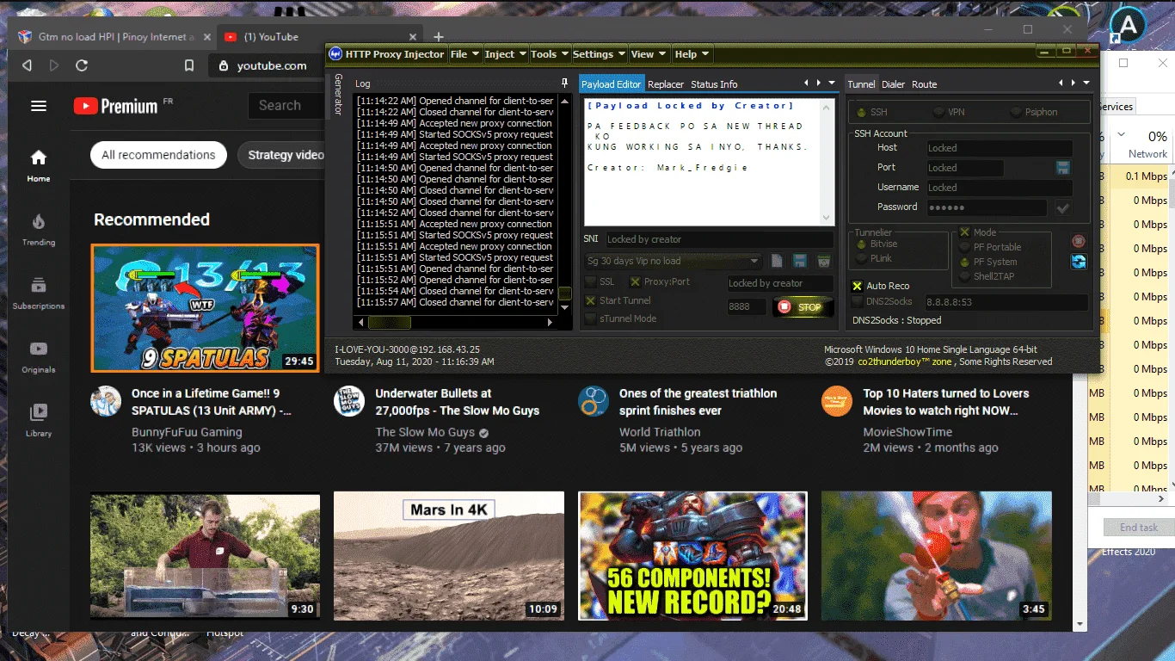
Task: Select the VPN tunnel type radio
Action: pyautogui.click(x=938, y=112)
